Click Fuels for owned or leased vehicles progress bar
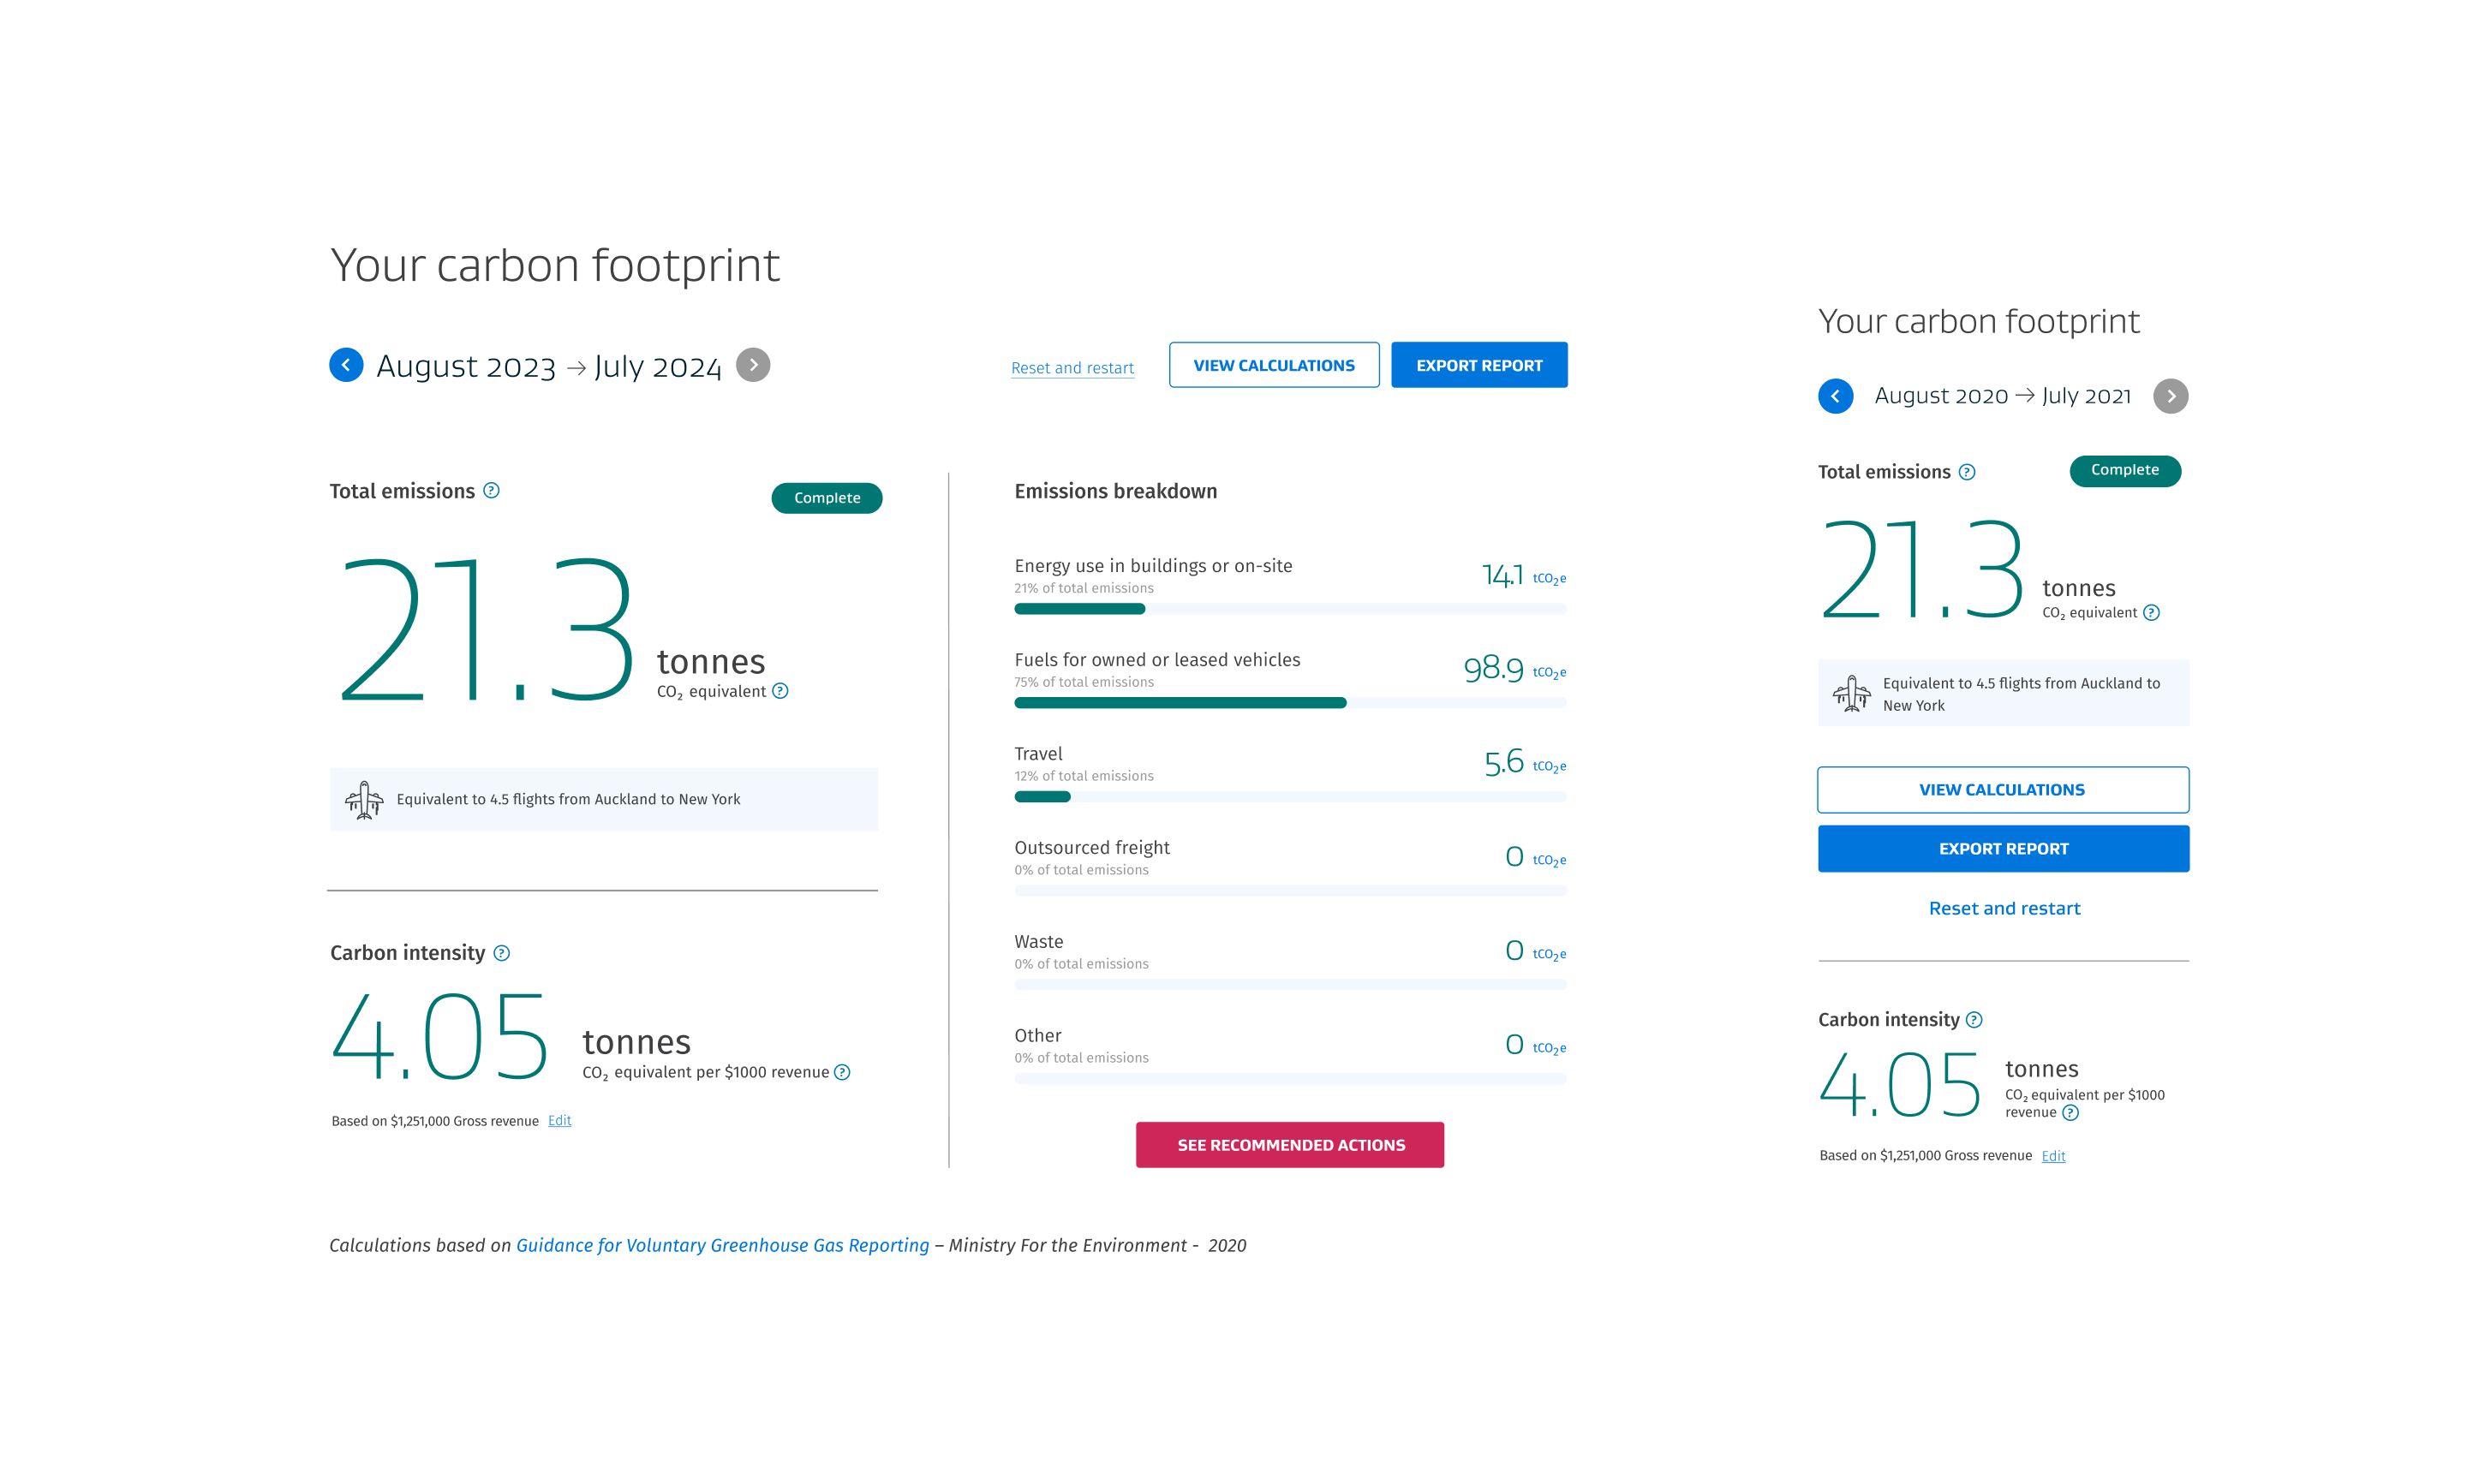This screenshot has height=1484, width=2467. point(1290,703)
